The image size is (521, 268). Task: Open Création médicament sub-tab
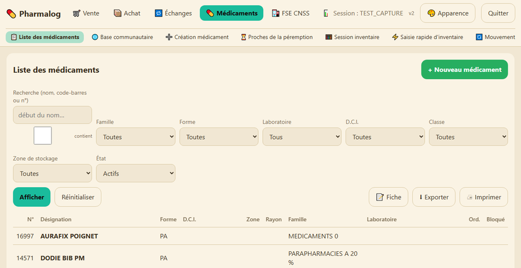click(197, 37)
